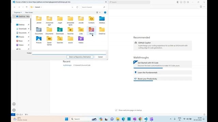Go back in the folder dialog
Image resolution: width=218 pixels, height=122 pixels.
(x=15, y=7)
